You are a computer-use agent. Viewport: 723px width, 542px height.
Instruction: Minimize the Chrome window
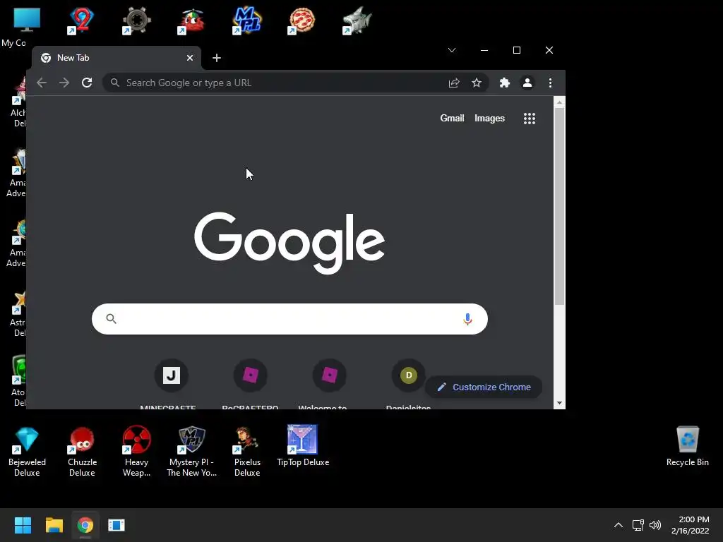[484, 50]
